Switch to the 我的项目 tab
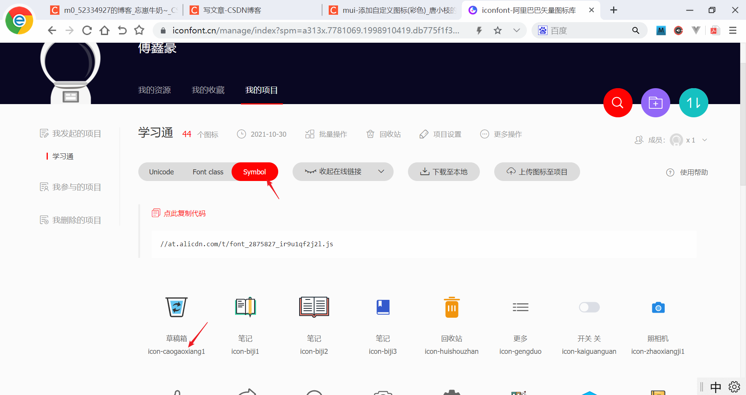Viewport: 746px width, 395px height. pos(261,90)
